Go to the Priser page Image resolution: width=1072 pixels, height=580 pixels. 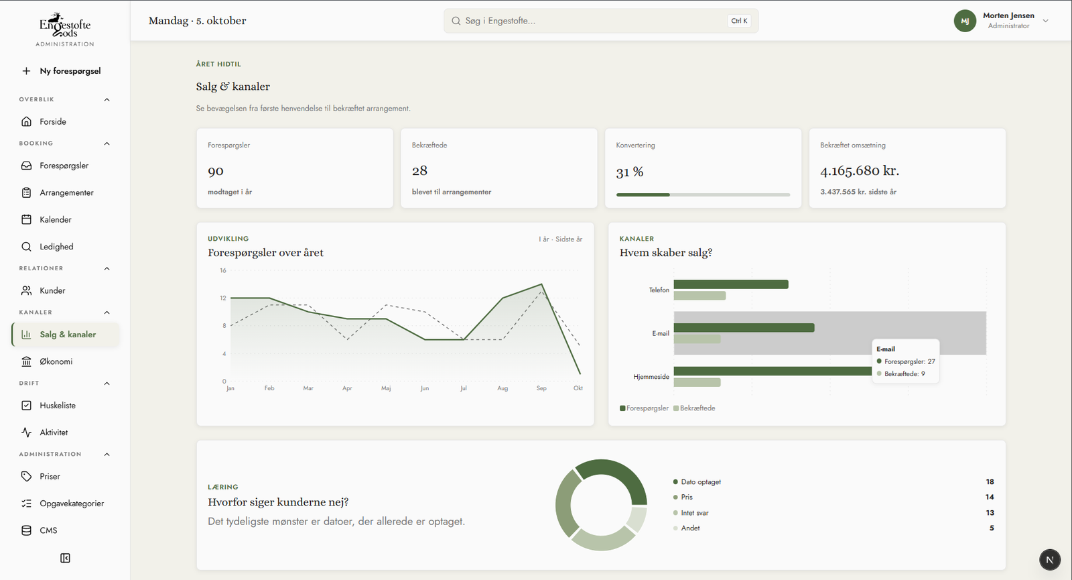(65, 476)
